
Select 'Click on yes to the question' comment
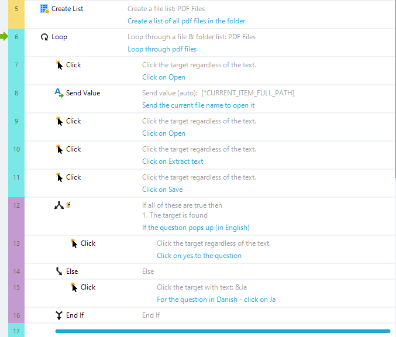click(x=199, y=256)
